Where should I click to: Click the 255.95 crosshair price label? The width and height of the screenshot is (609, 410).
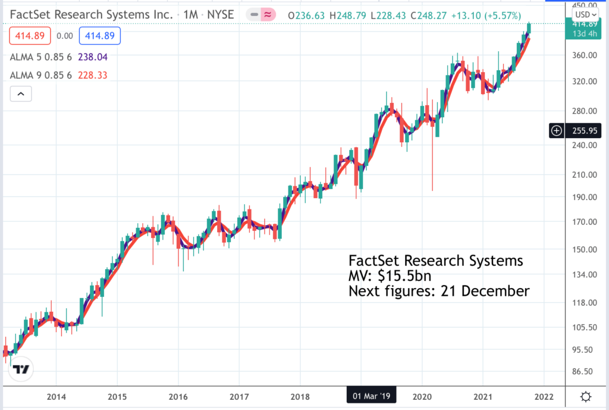click(x=585, y=130)
